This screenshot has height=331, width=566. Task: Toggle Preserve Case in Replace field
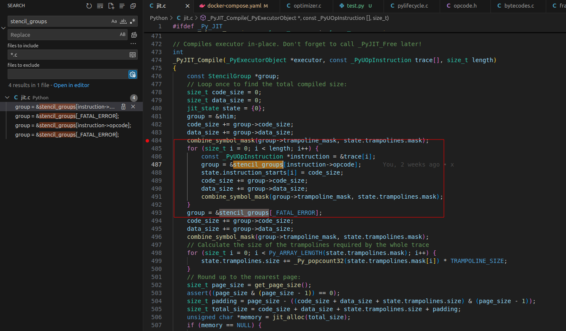point(122,35)
